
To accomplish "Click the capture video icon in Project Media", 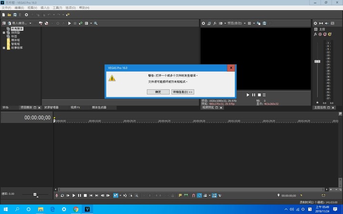I will (40, 23).
